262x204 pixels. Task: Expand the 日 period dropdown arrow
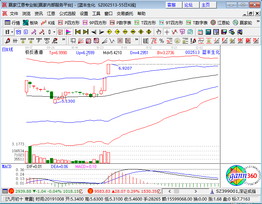[13, 32]
